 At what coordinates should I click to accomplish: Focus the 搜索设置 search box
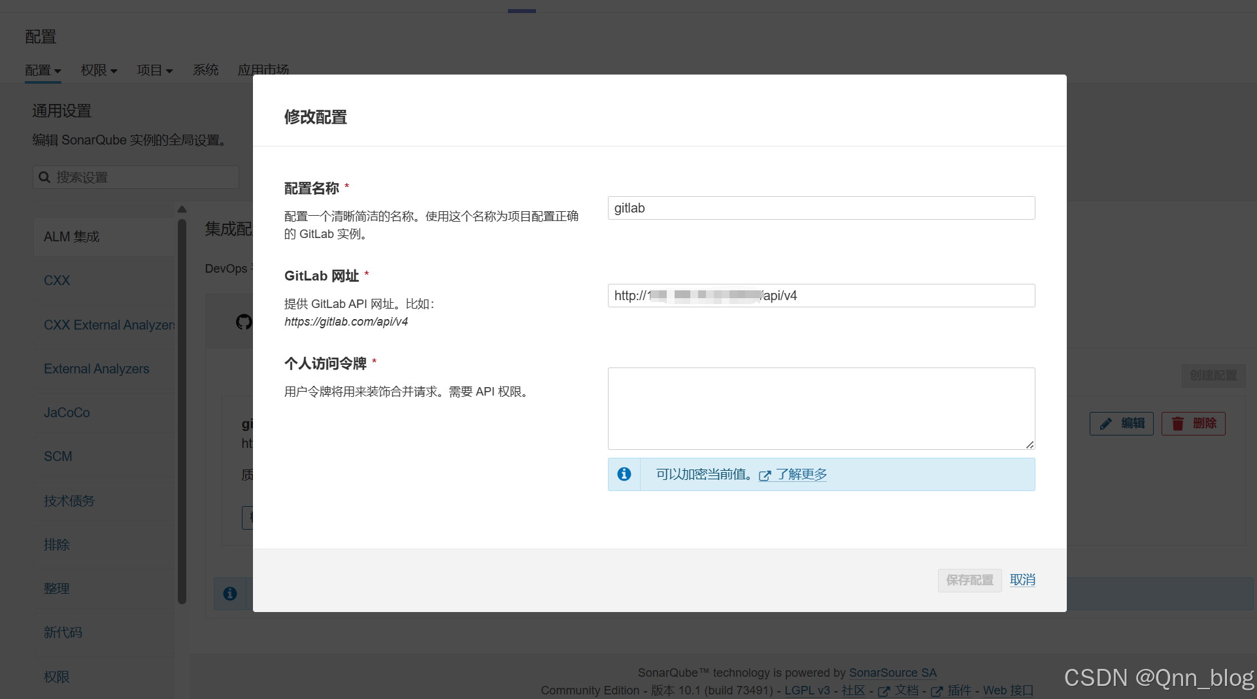click(136, 177)
